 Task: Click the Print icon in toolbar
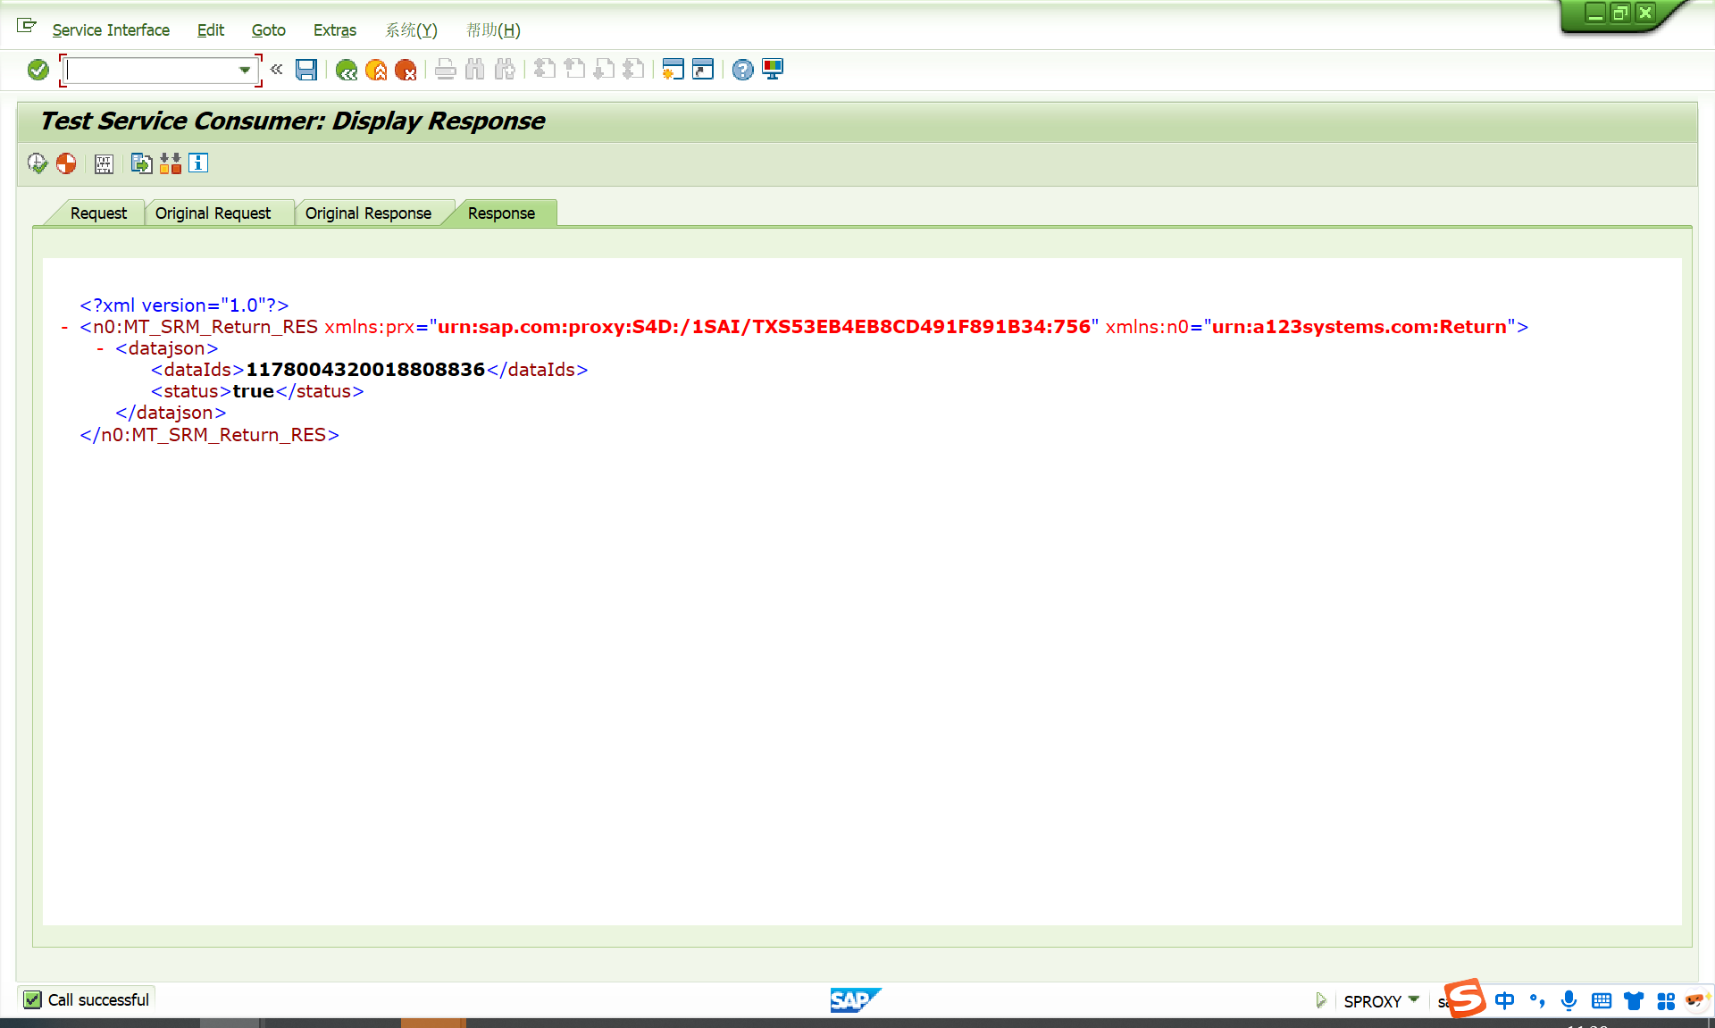click(x=446, y=70)
